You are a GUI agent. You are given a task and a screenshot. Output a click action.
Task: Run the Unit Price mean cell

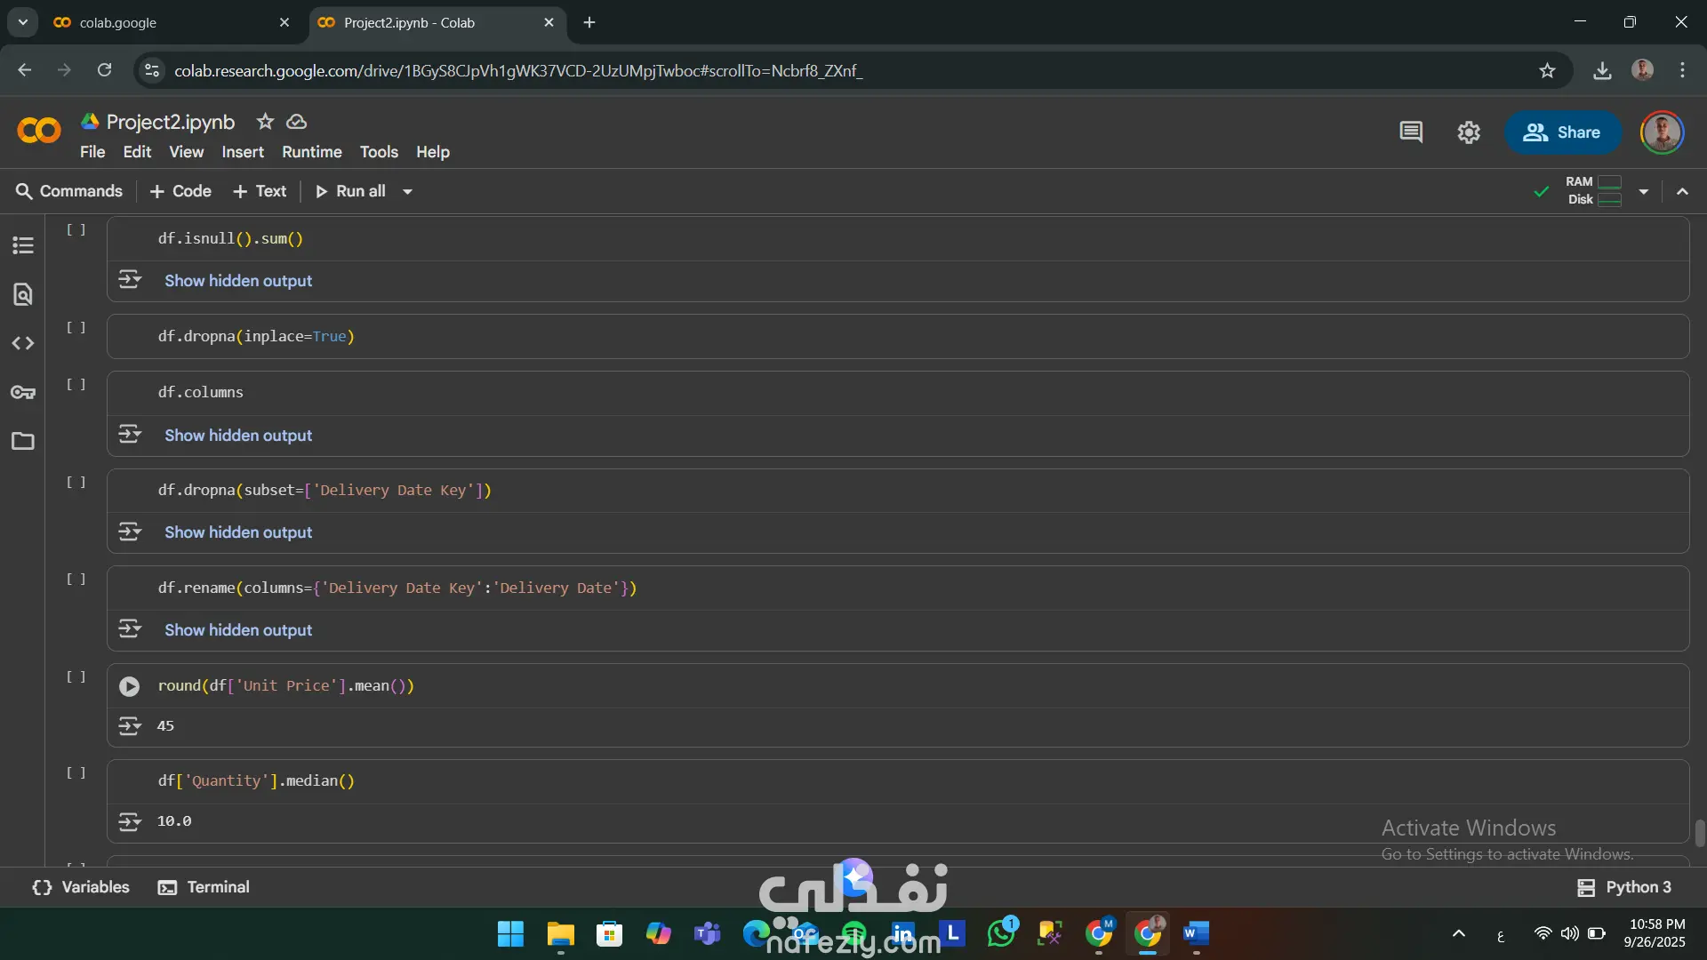(130, 686)
